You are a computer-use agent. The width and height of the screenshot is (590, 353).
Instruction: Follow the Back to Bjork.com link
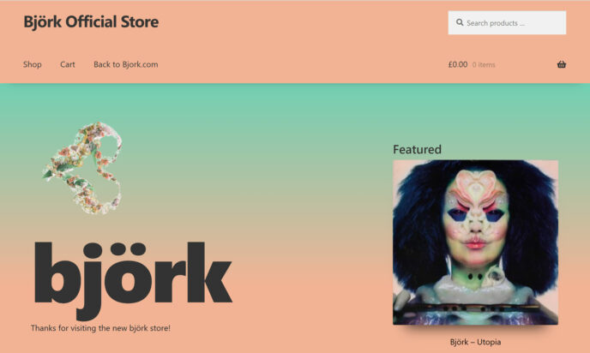point(126,64)
